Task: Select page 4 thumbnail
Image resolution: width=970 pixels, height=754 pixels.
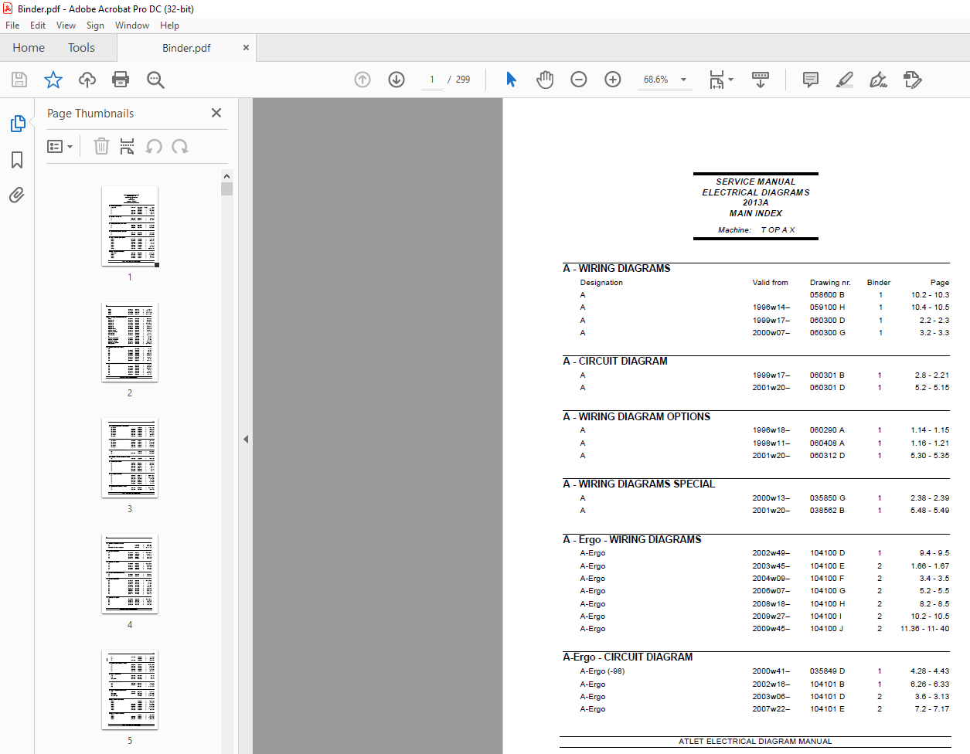Action: pyautogui.click(x=130, y=574)
